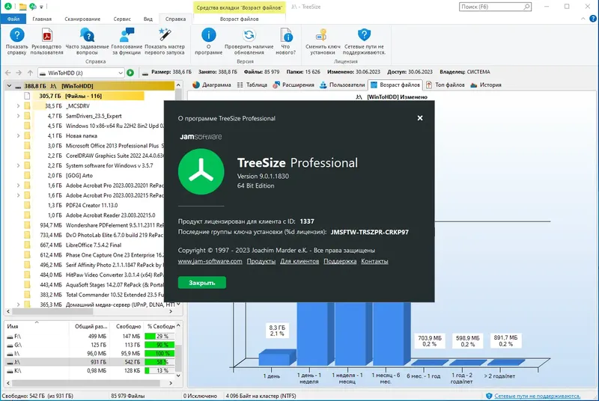The height and width of the screenshot is (401, 599).
Task: Open Frequently Asked Questions (Часто задаваемые вопросы)
Action: point(87,35)
